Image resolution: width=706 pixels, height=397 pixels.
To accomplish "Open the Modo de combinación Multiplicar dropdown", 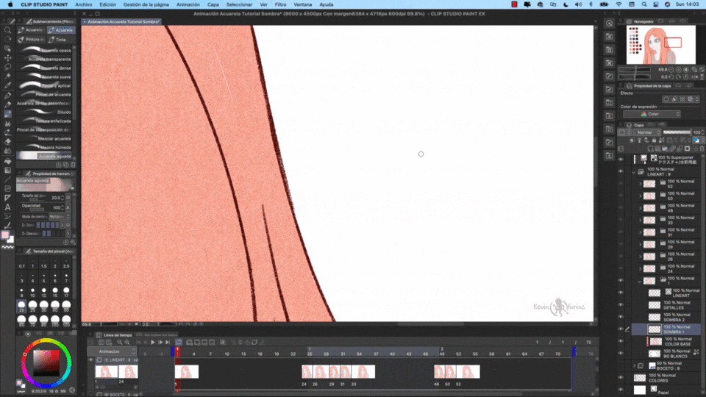I will [x=59, y=216].
